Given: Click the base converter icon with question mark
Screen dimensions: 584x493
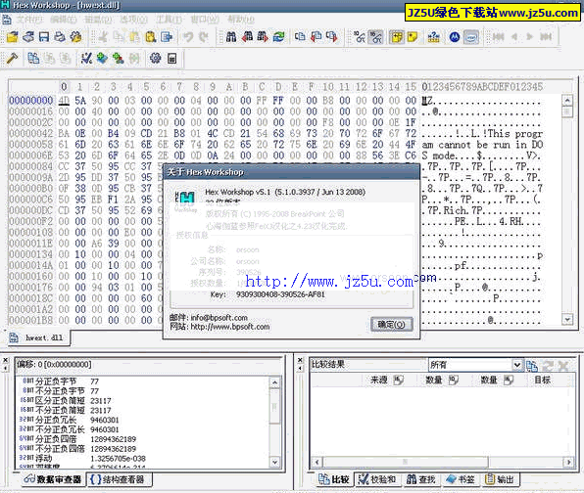Looking at the screenshot, I should click(x=433, y=37).
